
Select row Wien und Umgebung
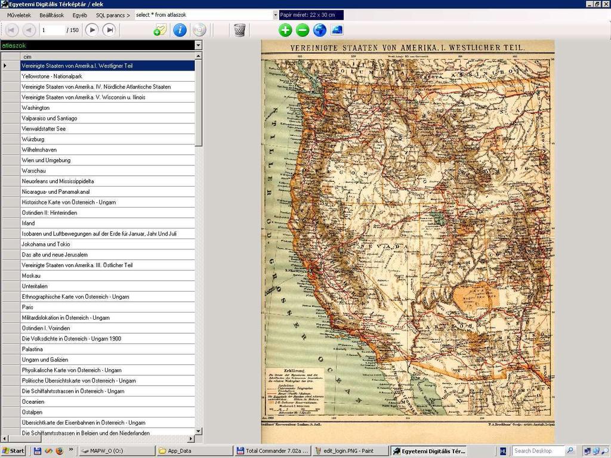(x=107, y=160)
